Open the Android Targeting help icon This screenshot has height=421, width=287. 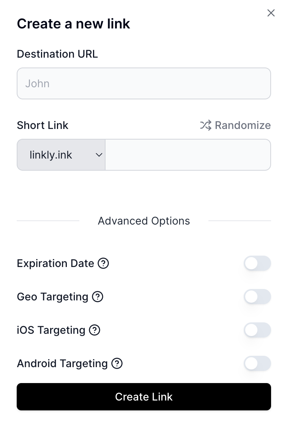pos(117,363)
